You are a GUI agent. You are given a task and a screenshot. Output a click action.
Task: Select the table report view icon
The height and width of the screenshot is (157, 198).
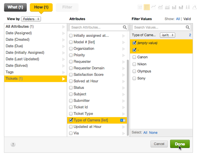(147, 7)
